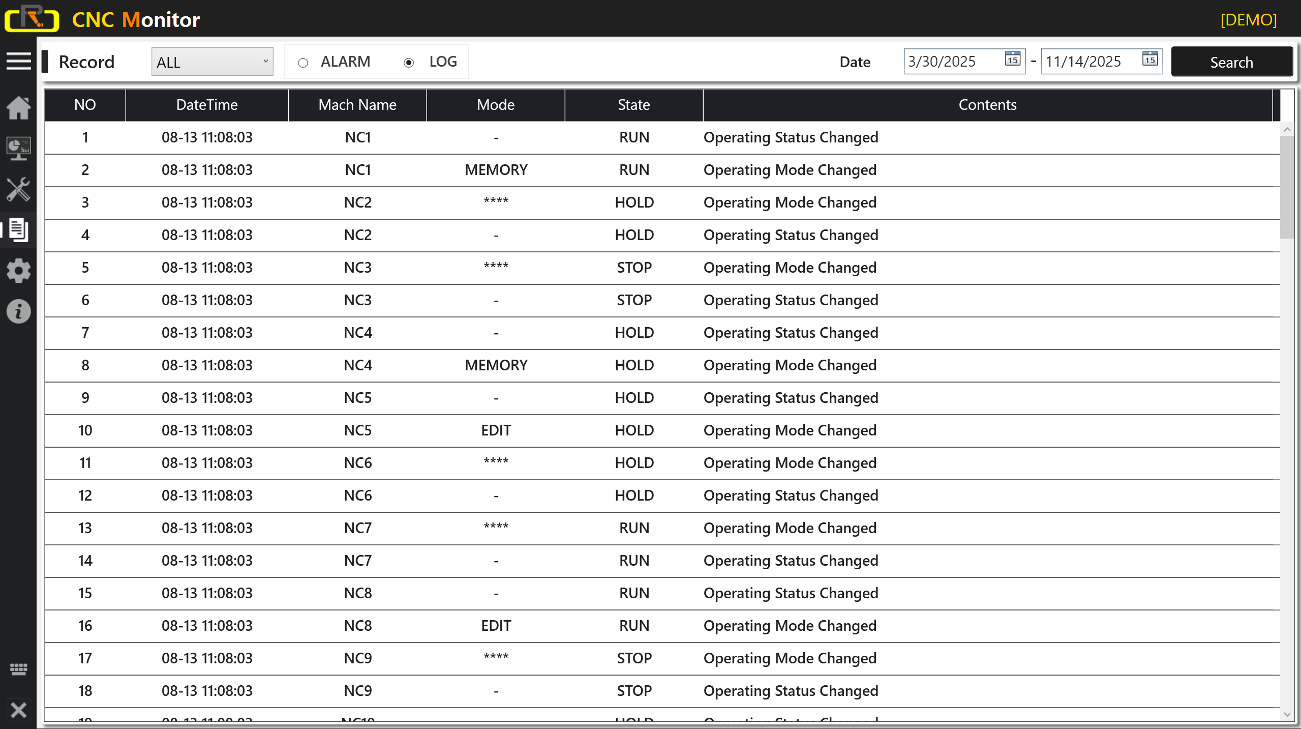Open the settings gear icon
Image resolution: width=1301 pixels, height=729 pixels.
[18, 271]
